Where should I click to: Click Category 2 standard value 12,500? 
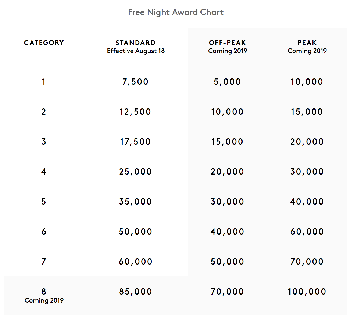coord(135,112)
